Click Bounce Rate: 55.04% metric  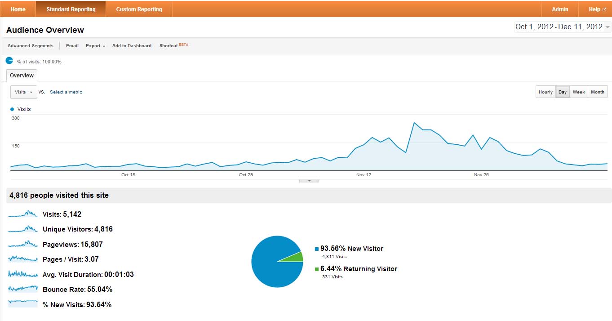tap(78, 290)
